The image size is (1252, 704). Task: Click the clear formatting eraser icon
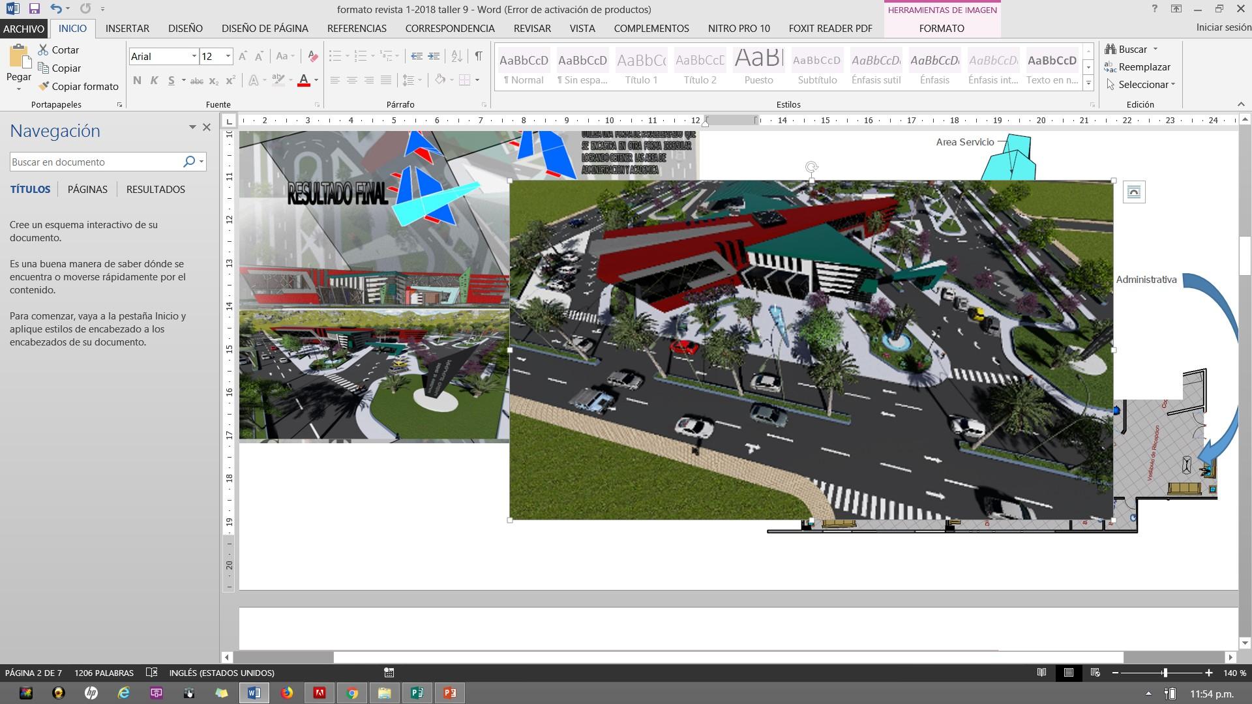[312, 56]
